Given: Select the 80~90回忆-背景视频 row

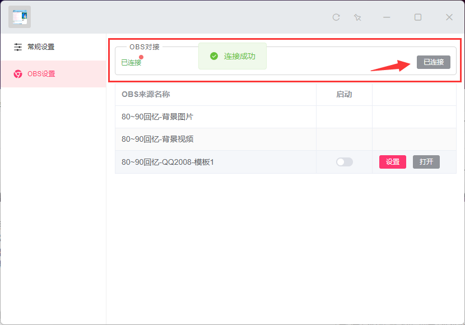Looking at the screenshot, I should point(157,140).
